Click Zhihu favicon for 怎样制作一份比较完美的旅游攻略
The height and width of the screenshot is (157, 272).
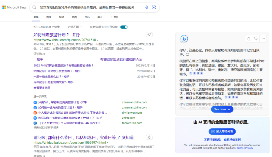pyautogui.click(x=35, y=118)
